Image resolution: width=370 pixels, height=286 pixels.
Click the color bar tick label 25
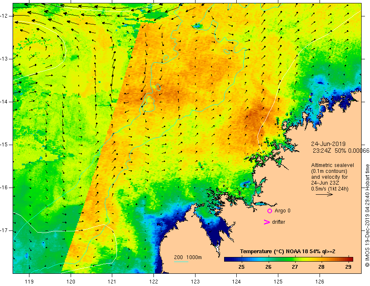241,267
